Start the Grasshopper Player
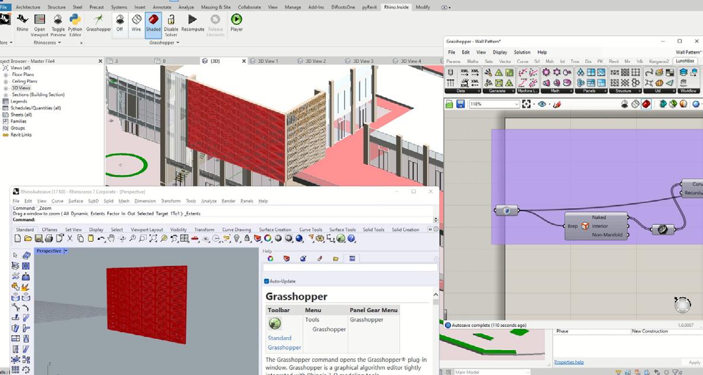Image resolution: width=703 pixels, height=375 pixels. click(x=236, y=23)
